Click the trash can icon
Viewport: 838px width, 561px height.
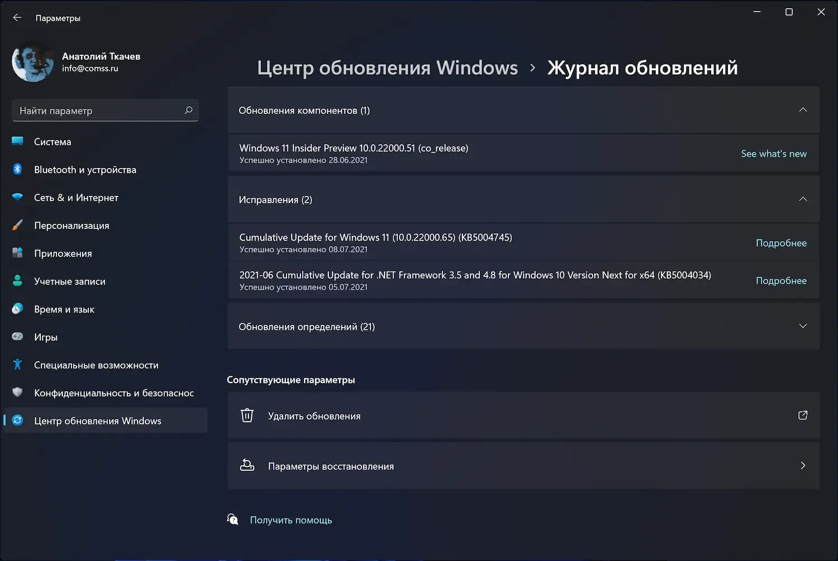[247, 415]
